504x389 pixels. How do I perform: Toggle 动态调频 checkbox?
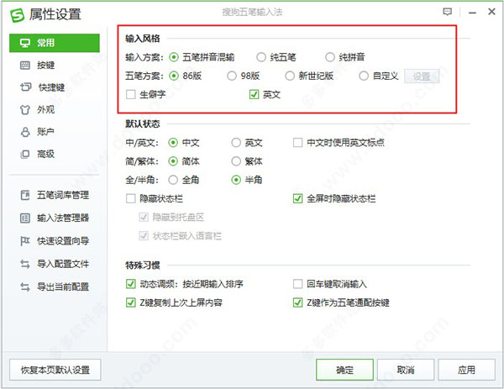coord(131,284)
